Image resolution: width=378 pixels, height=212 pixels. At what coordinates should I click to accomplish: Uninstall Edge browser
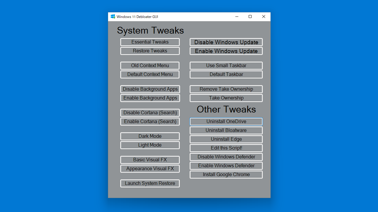coord(226,139)
